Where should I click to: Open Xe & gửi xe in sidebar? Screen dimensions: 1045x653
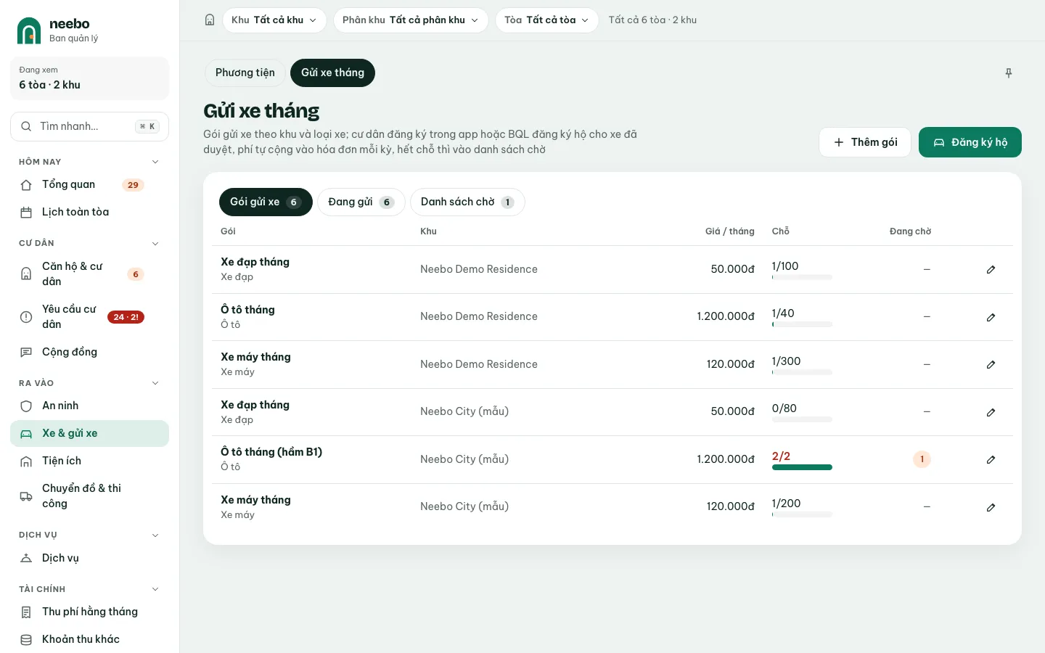[90, 434]
